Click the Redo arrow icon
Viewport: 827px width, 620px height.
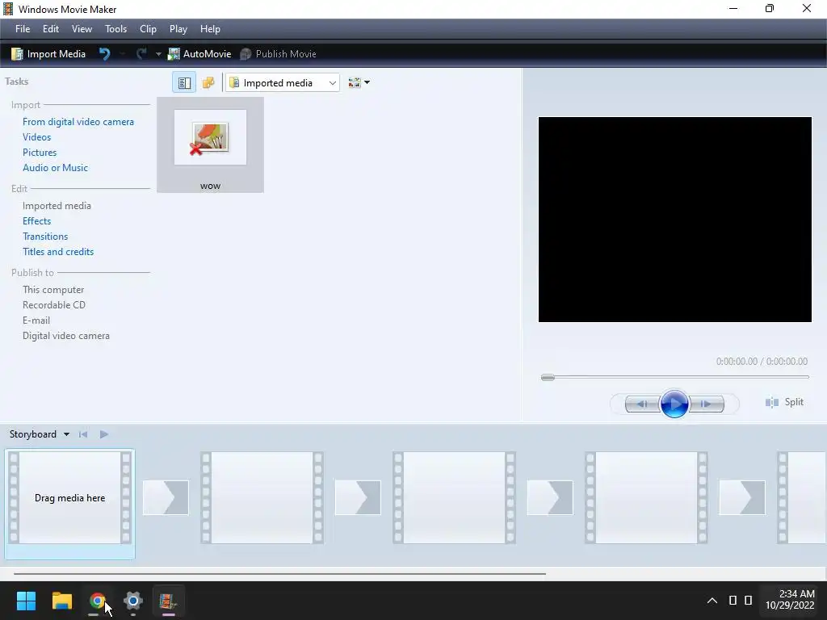[x=141, y=54]
